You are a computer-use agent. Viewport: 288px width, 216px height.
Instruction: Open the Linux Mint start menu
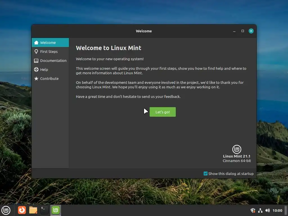tap(6, 210)
